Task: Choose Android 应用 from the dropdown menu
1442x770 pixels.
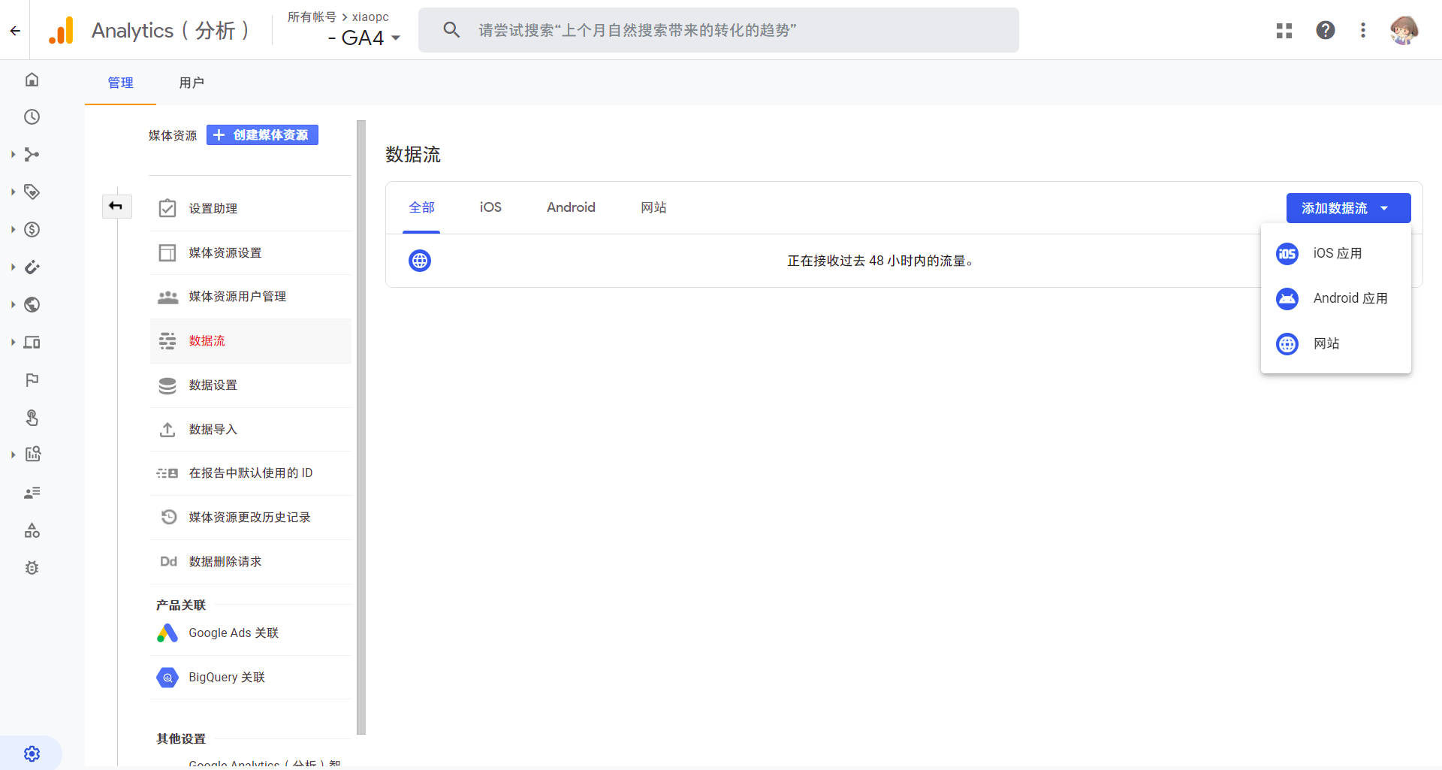Action: [x=1335, y=299]
